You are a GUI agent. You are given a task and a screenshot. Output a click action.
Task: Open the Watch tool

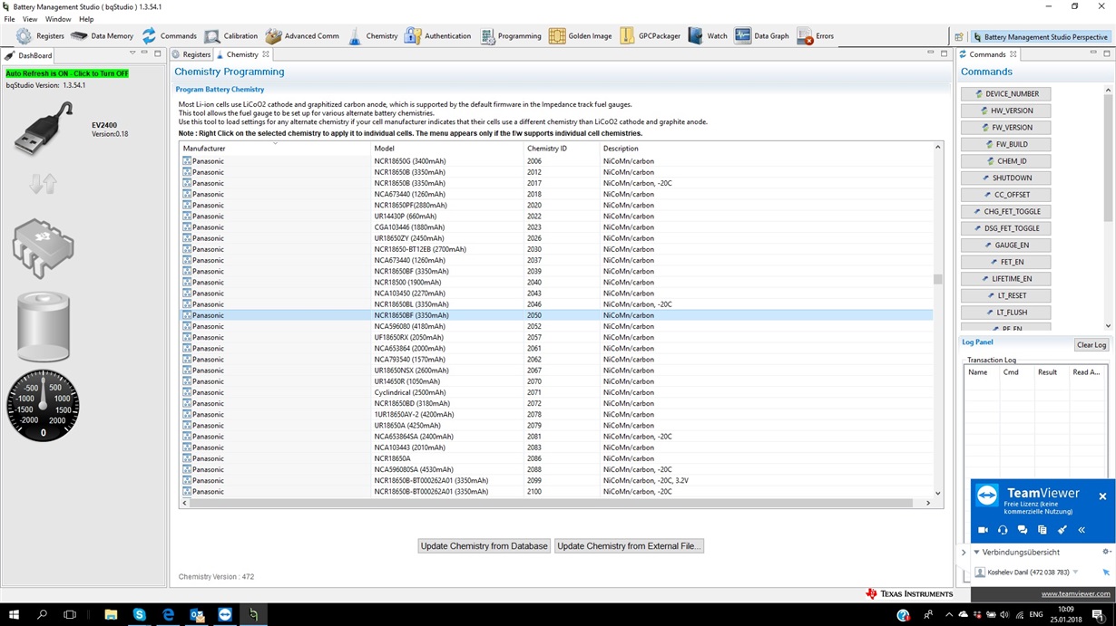(708, 36)
